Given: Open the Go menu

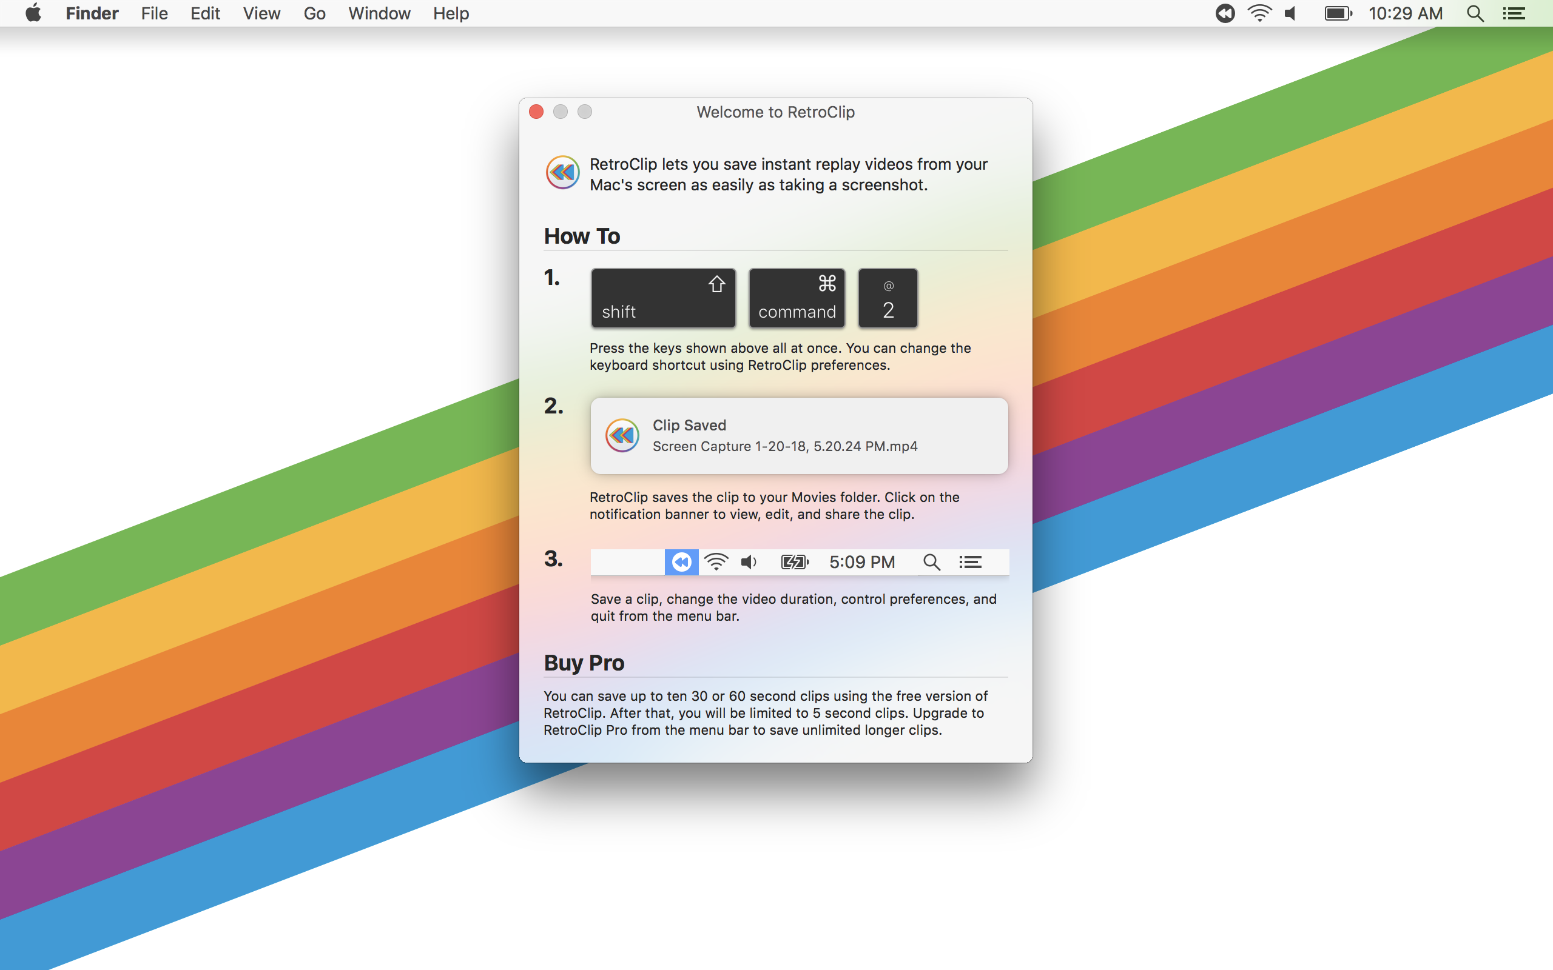Looking at the screenshot, I should click(x=314, y=13).
